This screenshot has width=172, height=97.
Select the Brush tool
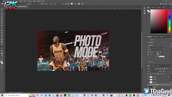(2, 28)
